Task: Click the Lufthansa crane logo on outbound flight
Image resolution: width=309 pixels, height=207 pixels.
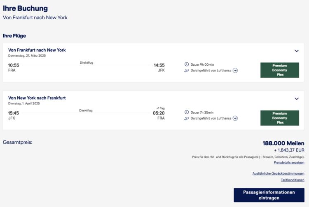Action: click(x=235, y=70)
